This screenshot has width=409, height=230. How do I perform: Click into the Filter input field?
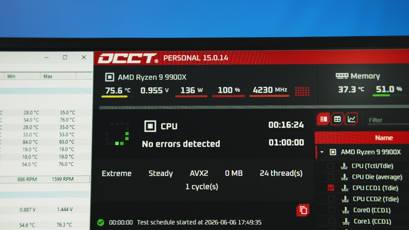tap(389, 120)
